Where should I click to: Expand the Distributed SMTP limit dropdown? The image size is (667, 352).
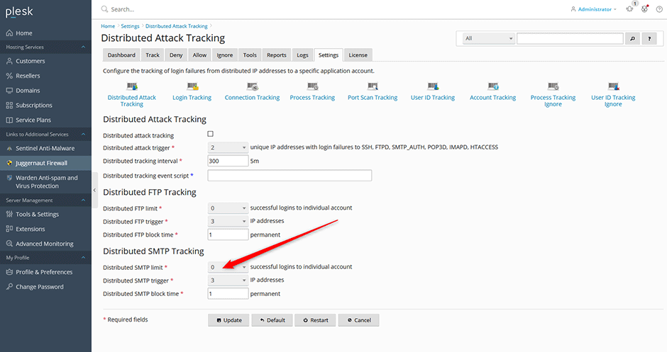pos(228,267)
